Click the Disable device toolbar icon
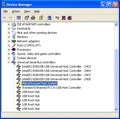Viewport: 120px width, 119px height. click(70, 18)
